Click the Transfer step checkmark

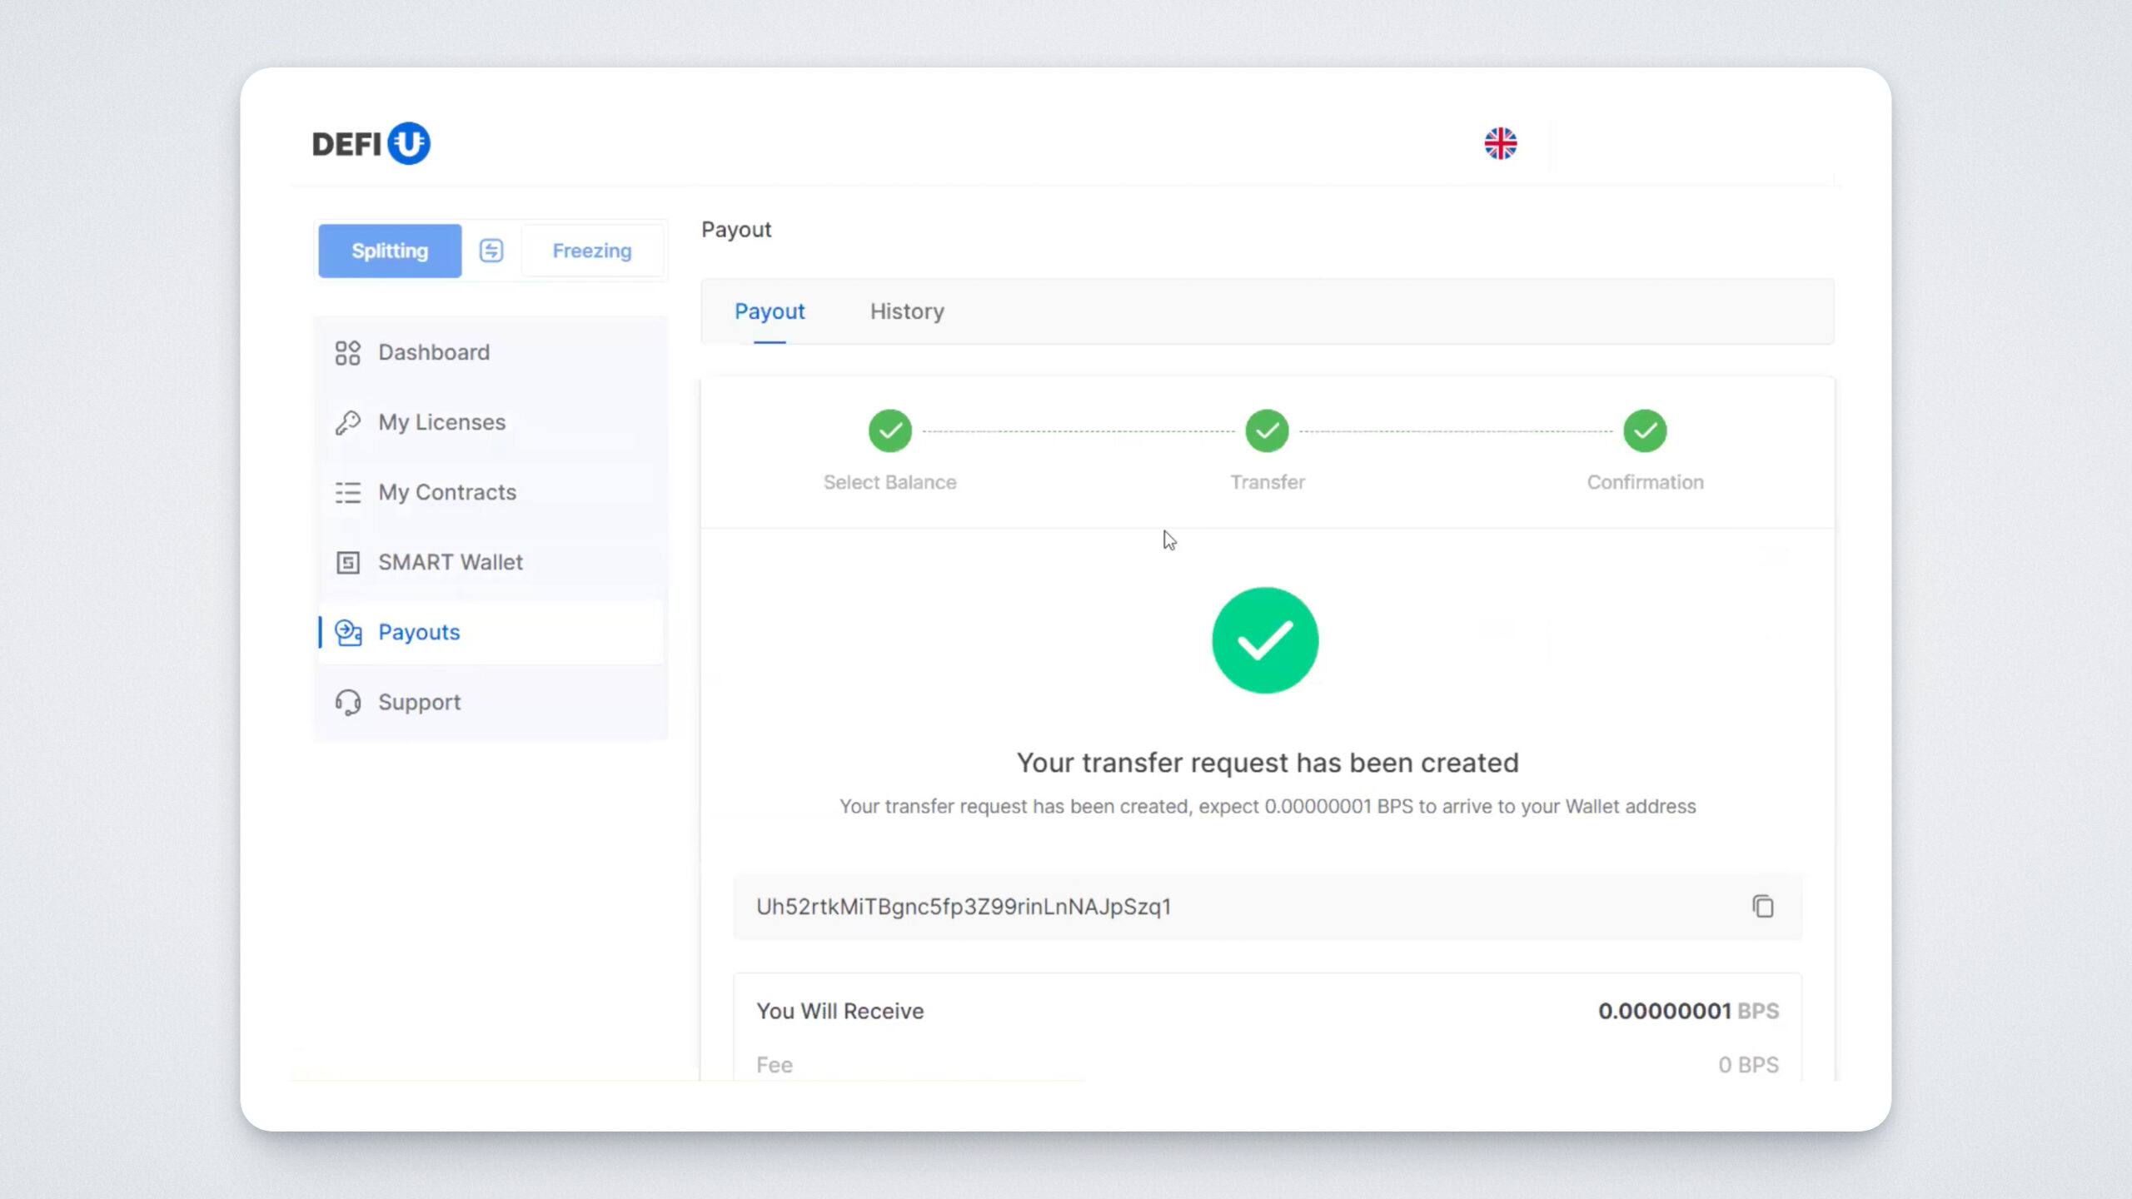(x=1267, y=431)
